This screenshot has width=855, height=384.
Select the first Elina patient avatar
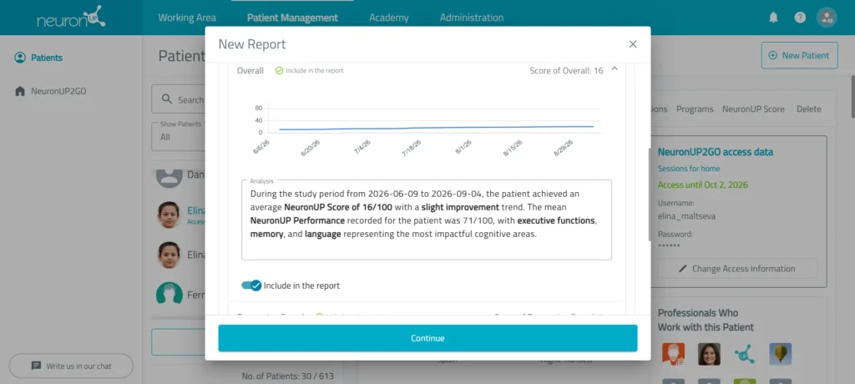point(169,215)
